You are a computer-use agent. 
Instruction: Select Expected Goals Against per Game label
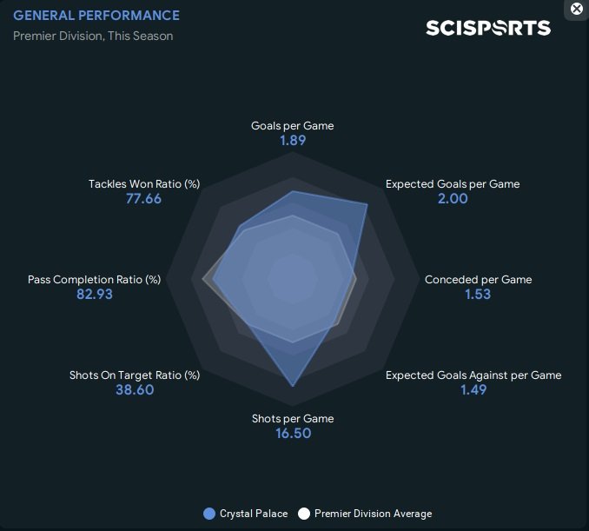473,375
